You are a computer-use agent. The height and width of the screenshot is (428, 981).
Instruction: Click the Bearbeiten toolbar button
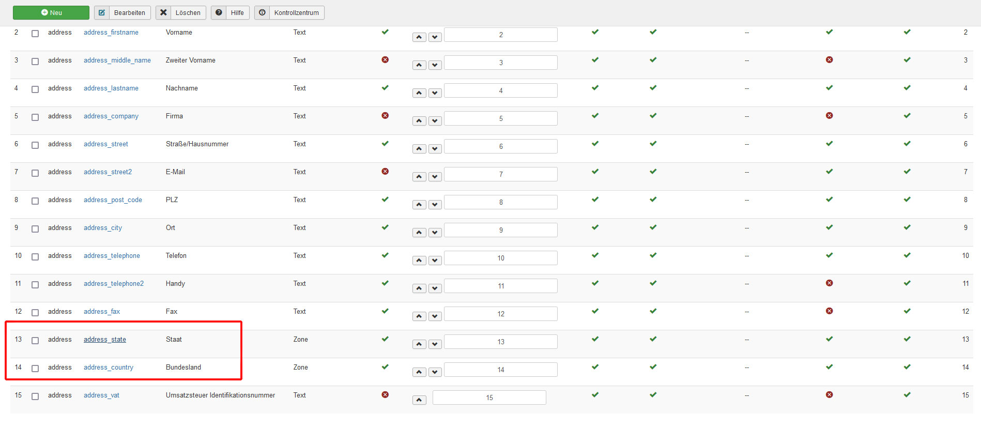[122, 13]
